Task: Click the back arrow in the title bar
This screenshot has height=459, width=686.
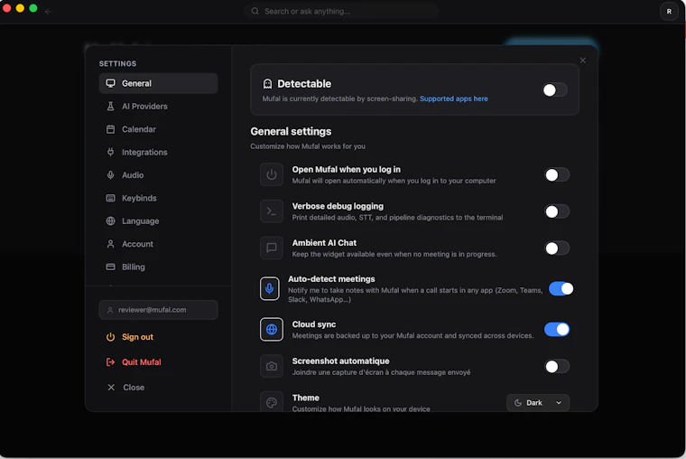Action: coord(48,12)
